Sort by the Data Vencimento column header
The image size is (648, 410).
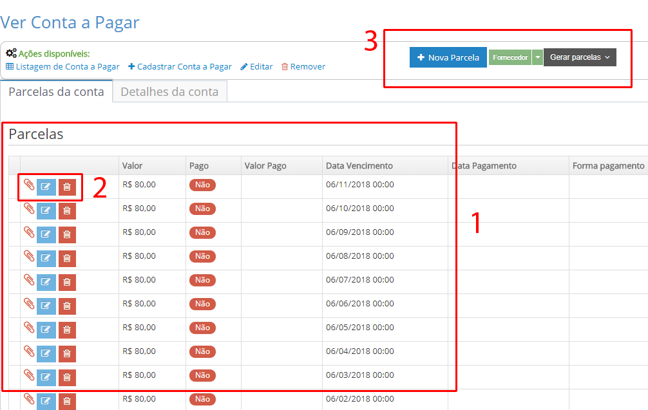point(359,165)
